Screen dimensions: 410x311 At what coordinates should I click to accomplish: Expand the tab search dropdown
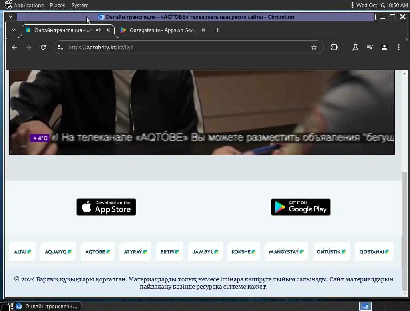[x=14, y=30]
